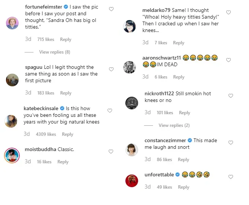Like unforettable's emoji comment via heart
Image resolution: width=249 pixels, height=205 pixels.
tap(230, 177)
